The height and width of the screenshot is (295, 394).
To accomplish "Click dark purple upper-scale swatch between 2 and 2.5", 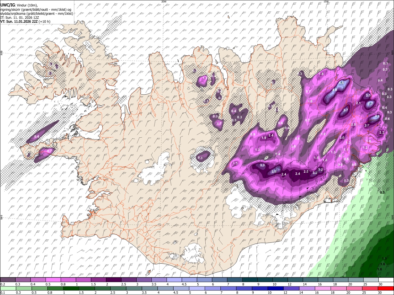I will pos(113,280).
